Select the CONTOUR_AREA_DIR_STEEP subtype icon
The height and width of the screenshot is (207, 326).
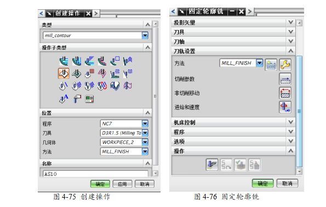point(128,74)
